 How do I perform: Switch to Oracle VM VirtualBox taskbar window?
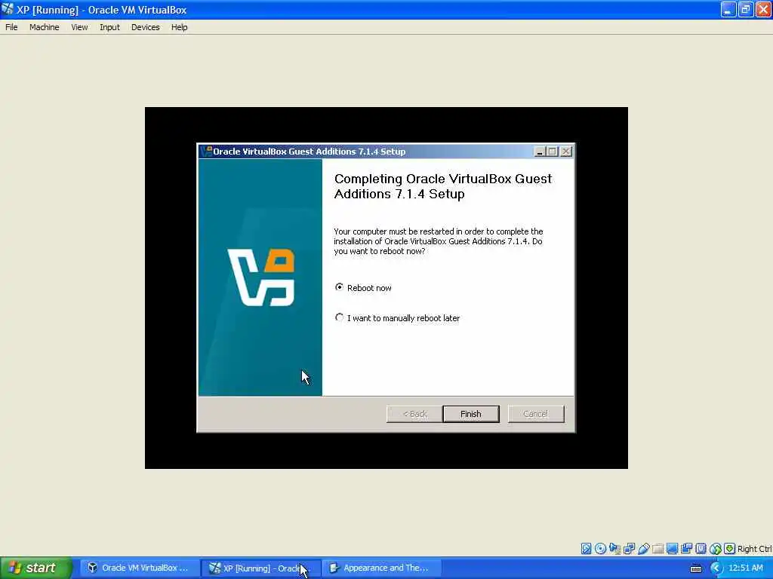coord(139,568)
